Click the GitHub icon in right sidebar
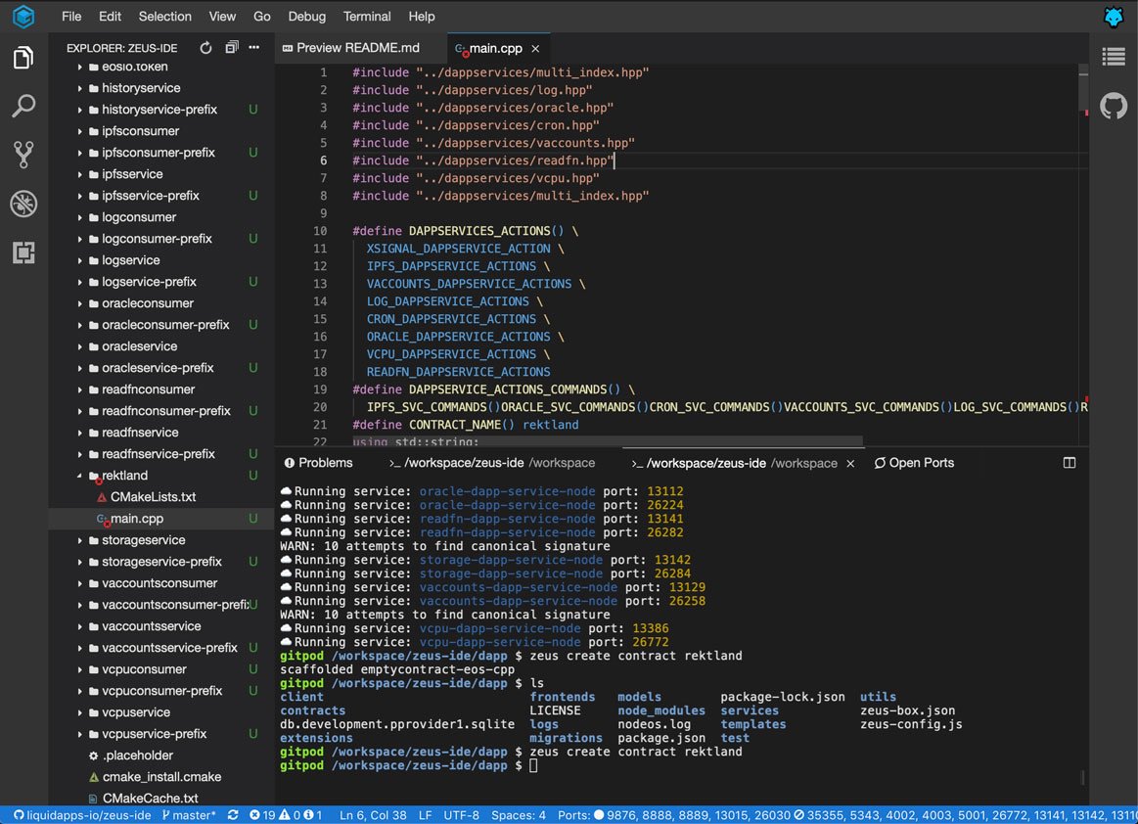Screen dimensions: 1138x824 [1114, 106]
